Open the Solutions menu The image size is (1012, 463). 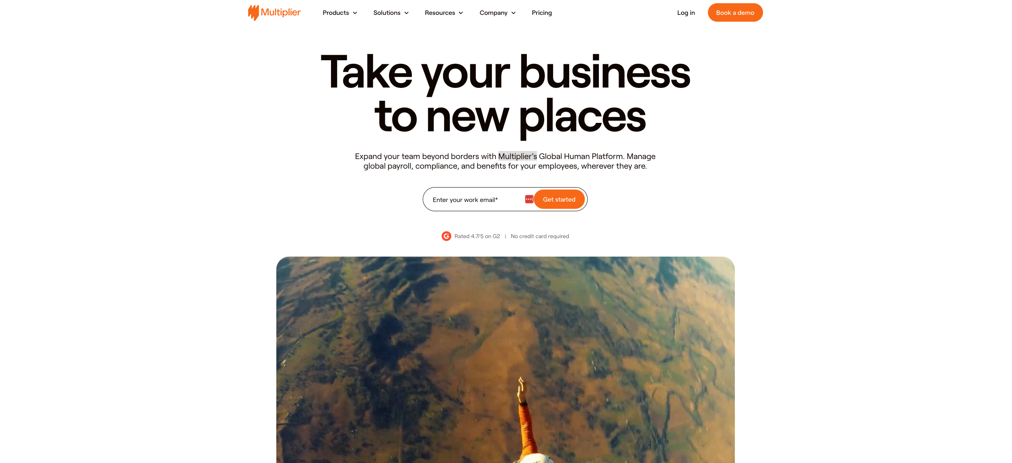click(x=391, y=13)
